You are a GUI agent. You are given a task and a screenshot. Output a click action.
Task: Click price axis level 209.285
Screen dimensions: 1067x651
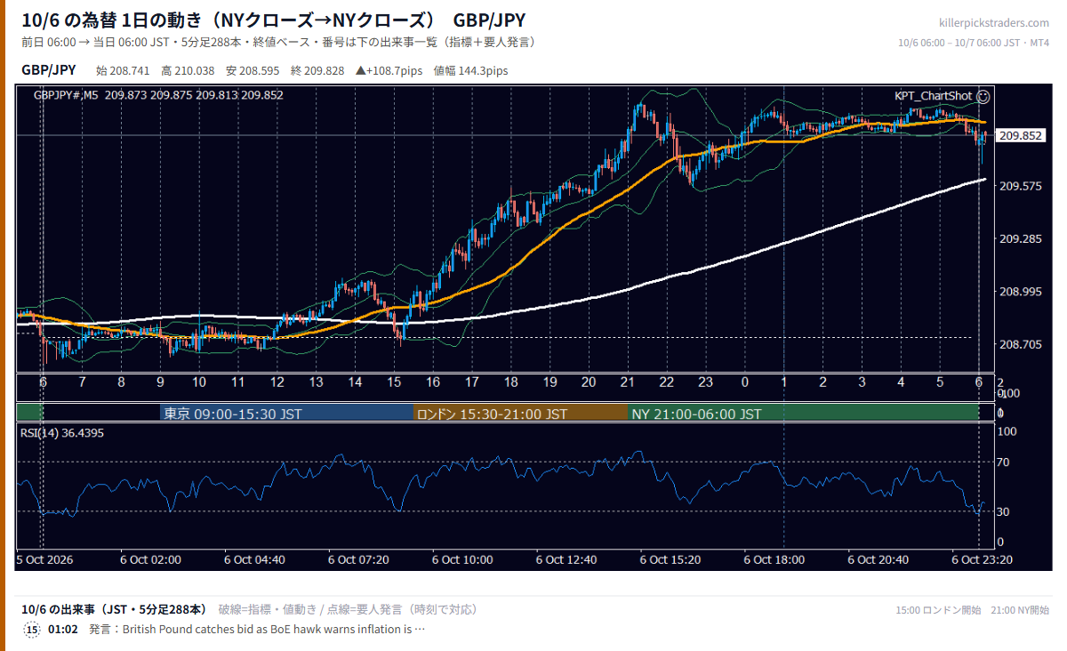1022,239
